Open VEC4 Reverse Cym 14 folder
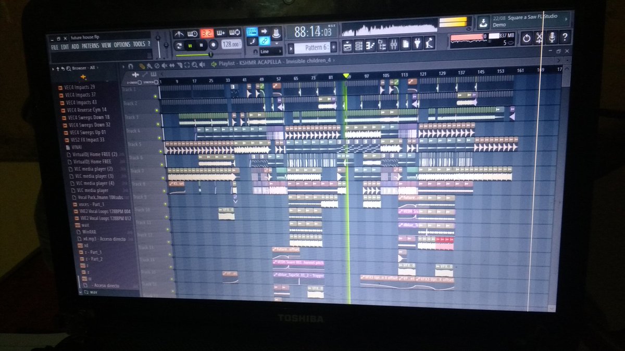625x351 pixels. pyautogui.click(x=83, y=110)
